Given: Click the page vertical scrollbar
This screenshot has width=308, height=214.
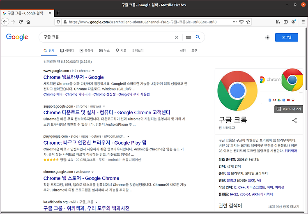Looking at the screenshot, I should pos(306,59).
